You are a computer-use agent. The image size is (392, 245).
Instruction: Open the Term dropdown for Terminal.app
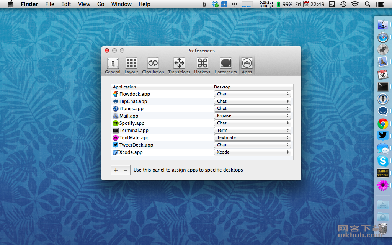(x=253, y=130)
